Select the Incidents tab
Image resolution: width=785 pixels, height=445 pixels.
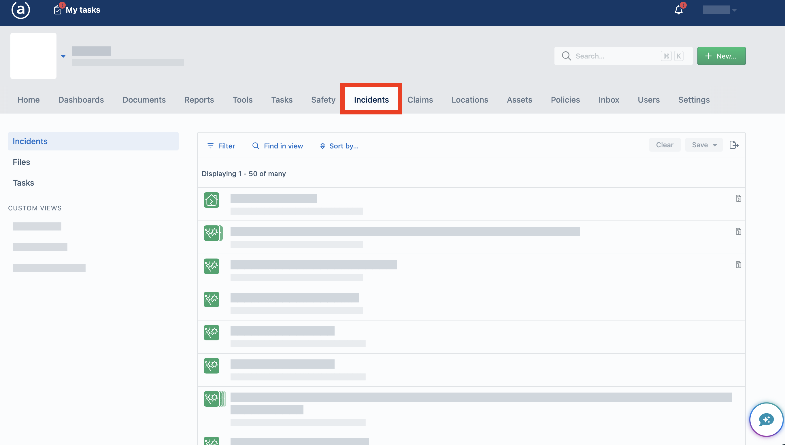pyautogui.click(x=371, y=100)
